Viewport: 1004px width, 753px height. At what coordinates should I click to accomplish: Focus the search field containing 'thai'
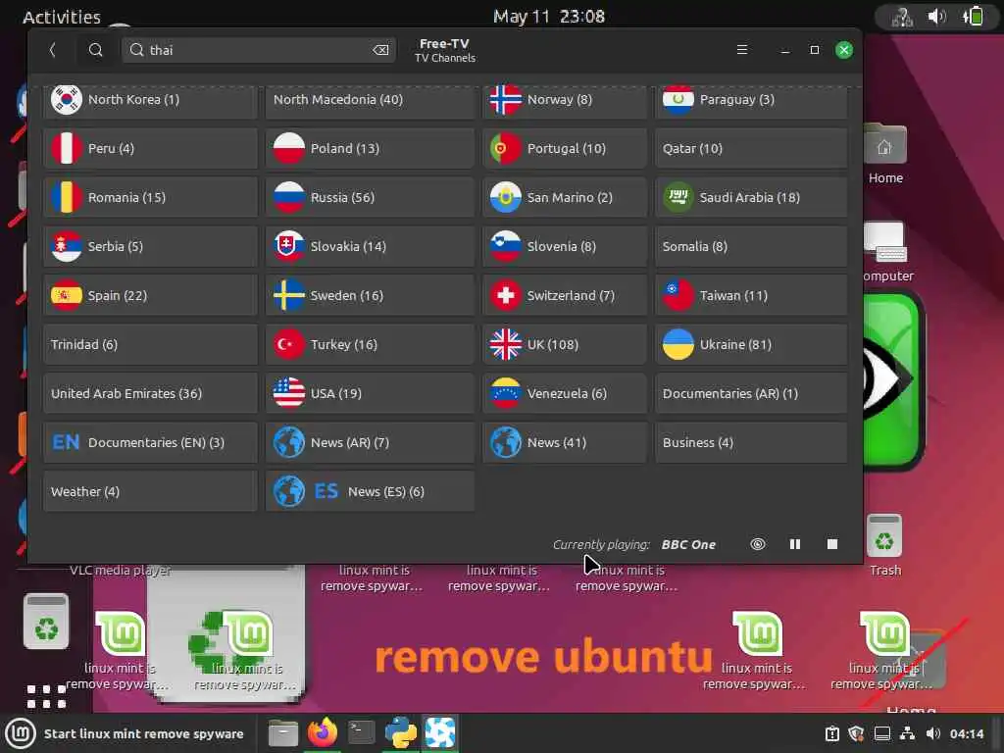[x=259, y=50]
